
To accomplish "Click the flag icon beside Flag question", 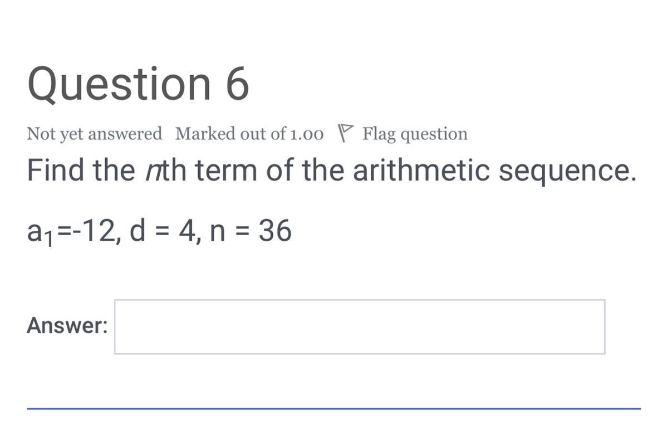I will [x=346, y=134].
